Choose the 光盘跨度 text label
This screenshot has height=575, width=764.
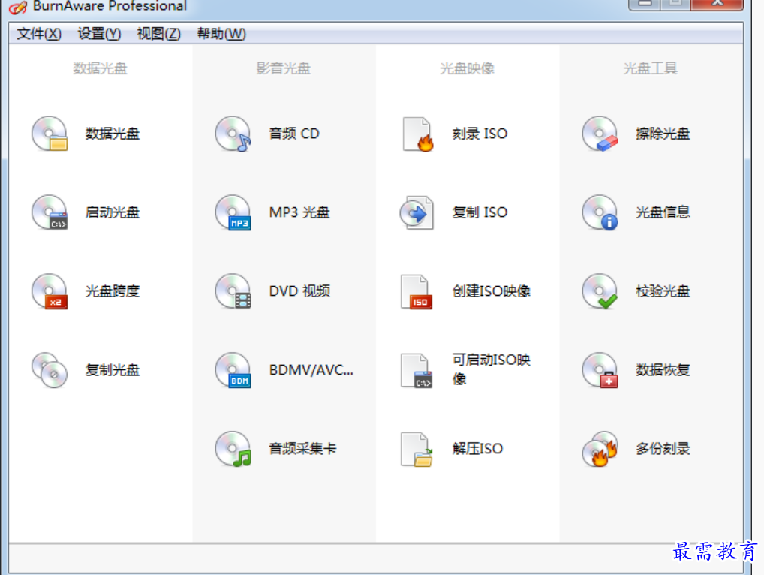click(x=113, y=291)
